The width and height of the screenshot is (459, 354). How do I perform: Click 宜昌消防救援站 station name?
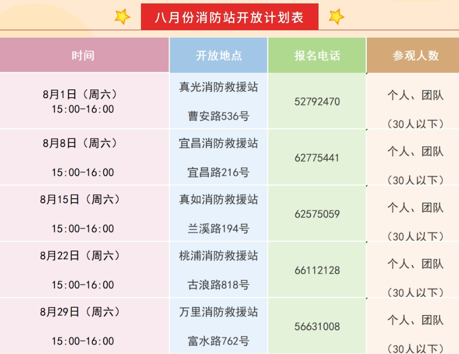point(219,143)
